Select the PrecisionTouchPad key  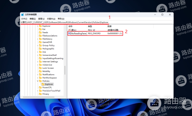click(x=51, y=91)
